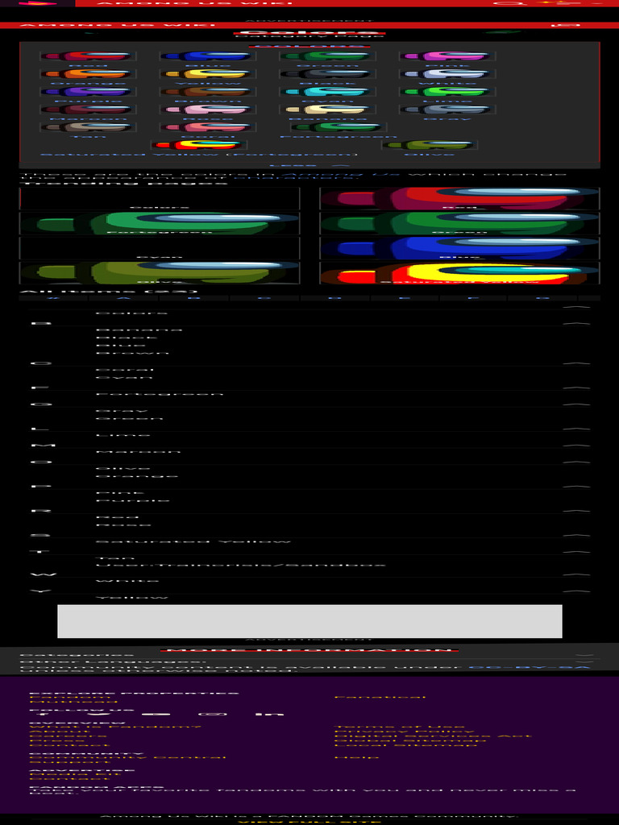The image size is (619, 825).
Task: Open the Blue card under Trending pages
Action: pos(459,248)
